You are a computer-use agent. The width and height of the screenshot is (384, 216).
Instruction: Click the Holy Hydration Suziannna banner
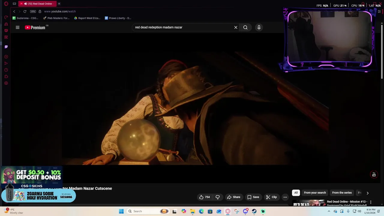38,196
